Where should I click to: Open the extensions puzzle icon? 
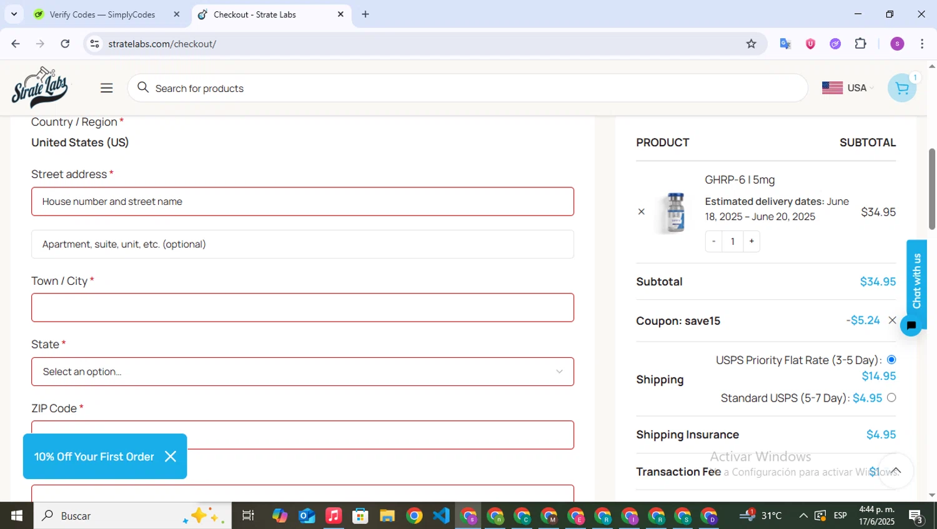tap(861, 44)
